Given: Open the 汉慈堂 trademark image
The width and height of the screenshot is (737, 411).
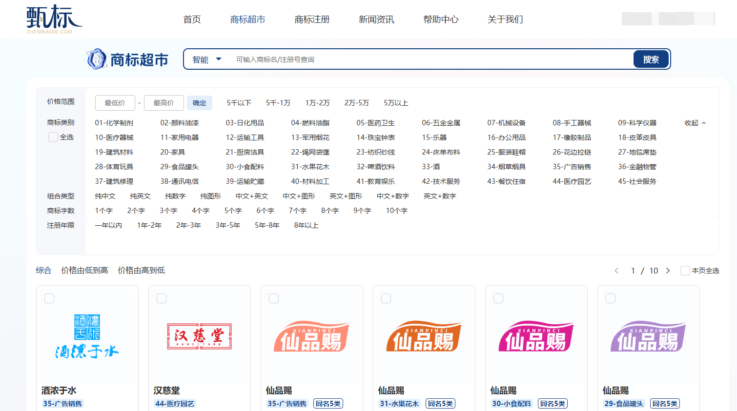Looking at the screenshot, I should coord(199,336).
